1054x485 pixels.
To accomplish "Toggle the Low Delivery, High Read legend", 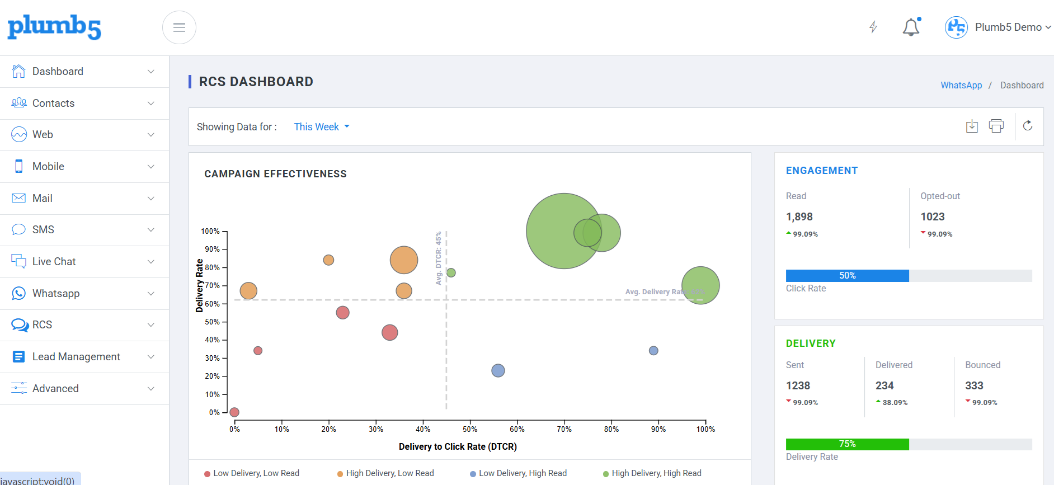I will point(518,473).
